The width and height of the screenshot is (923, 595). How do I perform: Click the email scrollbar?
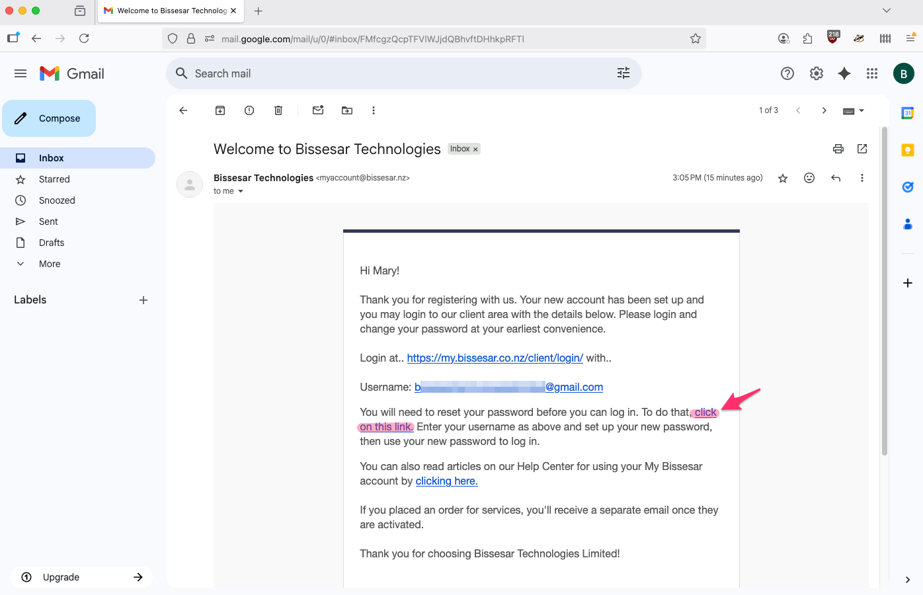pyautogui.click(x=885, y=291)
